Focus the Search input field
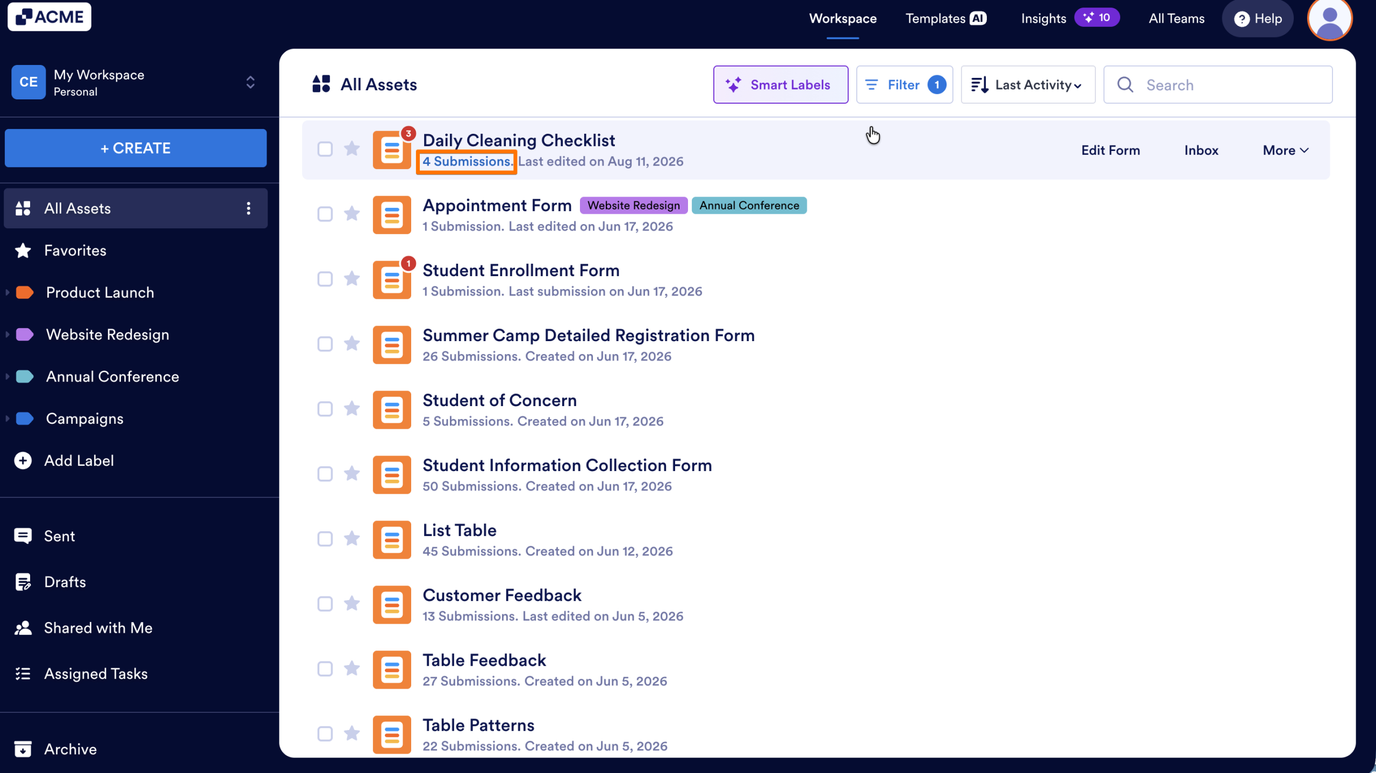1376x773 pixels. click(x=1218, y=85)
